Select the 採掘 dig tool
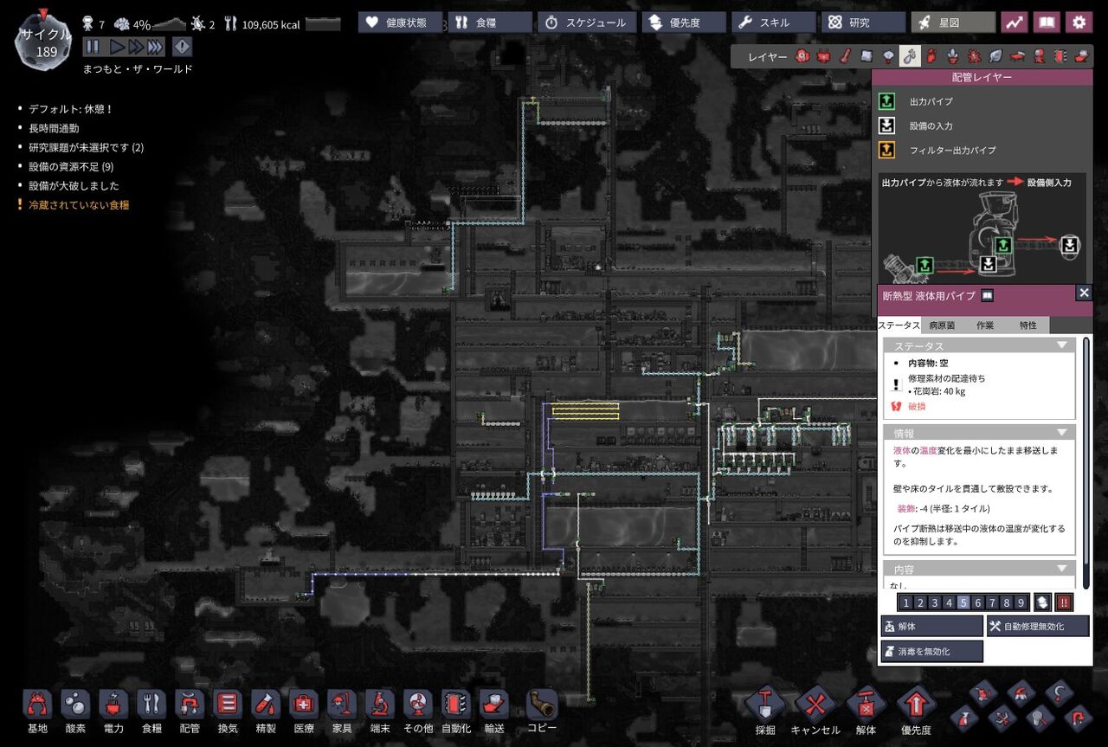The image size is (1108, 747). (765, 709)
